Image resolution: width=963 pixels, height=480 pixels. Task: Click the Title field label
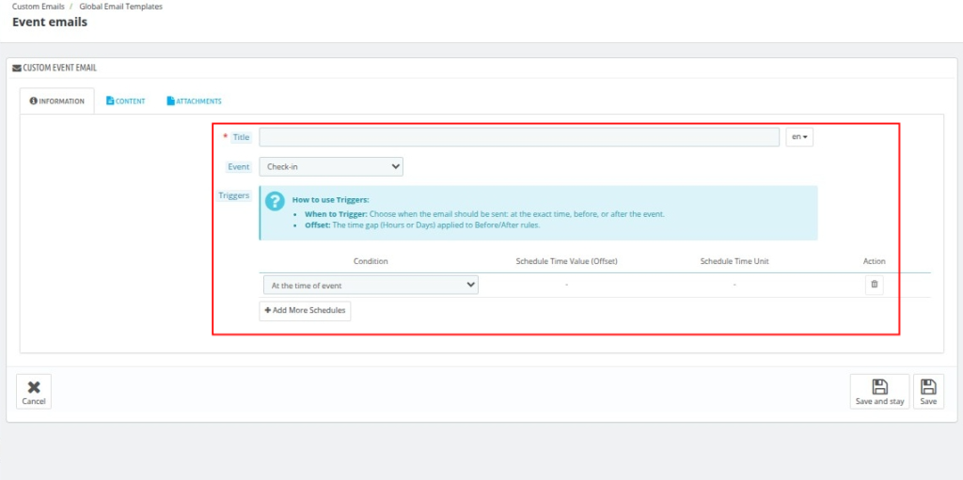(x=241, y=137)
